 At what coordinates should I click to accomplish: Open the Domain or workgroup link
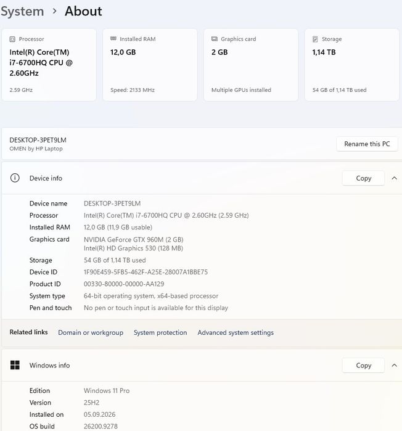(x=91, y=332)
